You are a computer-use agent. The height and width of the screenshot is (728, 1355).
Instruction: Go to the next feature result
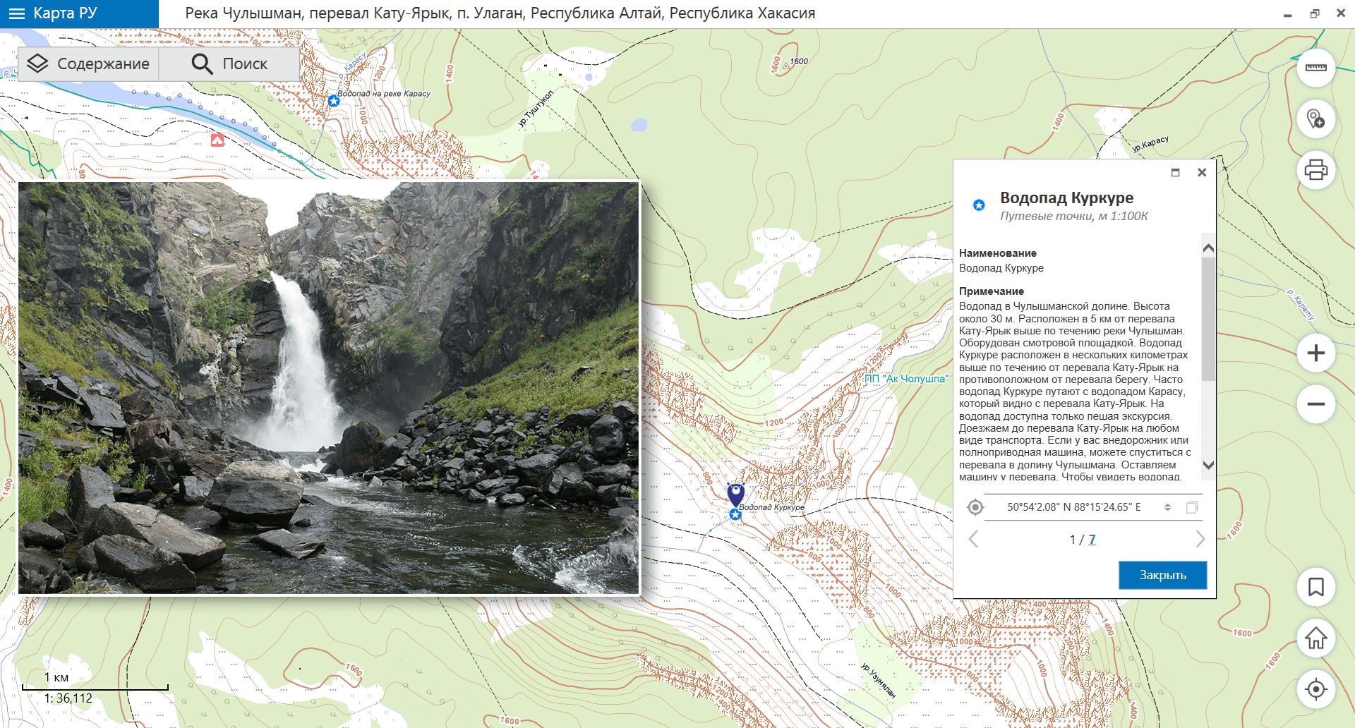coord(1200,540)
